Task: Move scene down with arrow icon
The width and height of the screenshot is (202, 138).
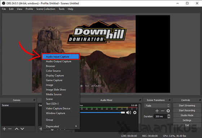Action: coord(22,129)
